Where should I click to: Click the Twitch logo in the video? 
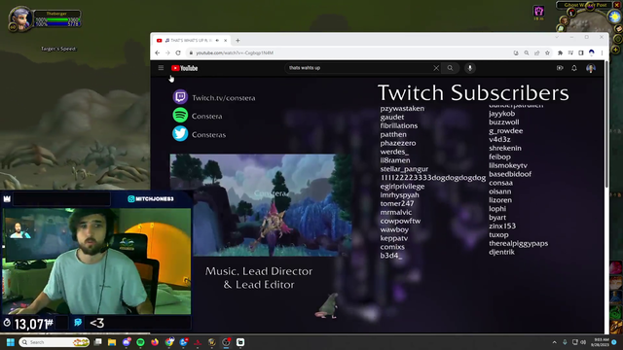click(x=180, y=97)
